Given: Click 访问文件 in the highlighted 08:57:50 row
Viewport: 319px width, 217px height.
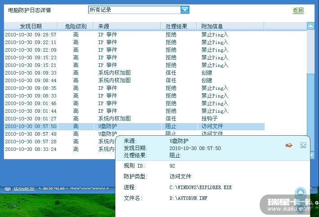Looking at the screenshot, I should tap(212, 126).
